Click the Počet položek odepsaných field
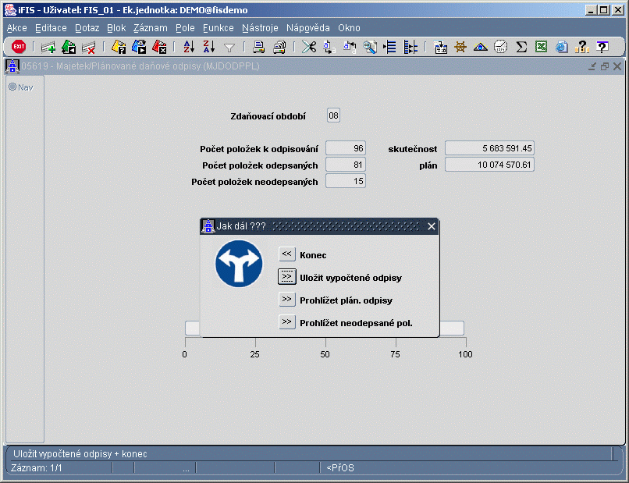Image resolution: width=629 pixels, height=483 pixels. (346, 165)
